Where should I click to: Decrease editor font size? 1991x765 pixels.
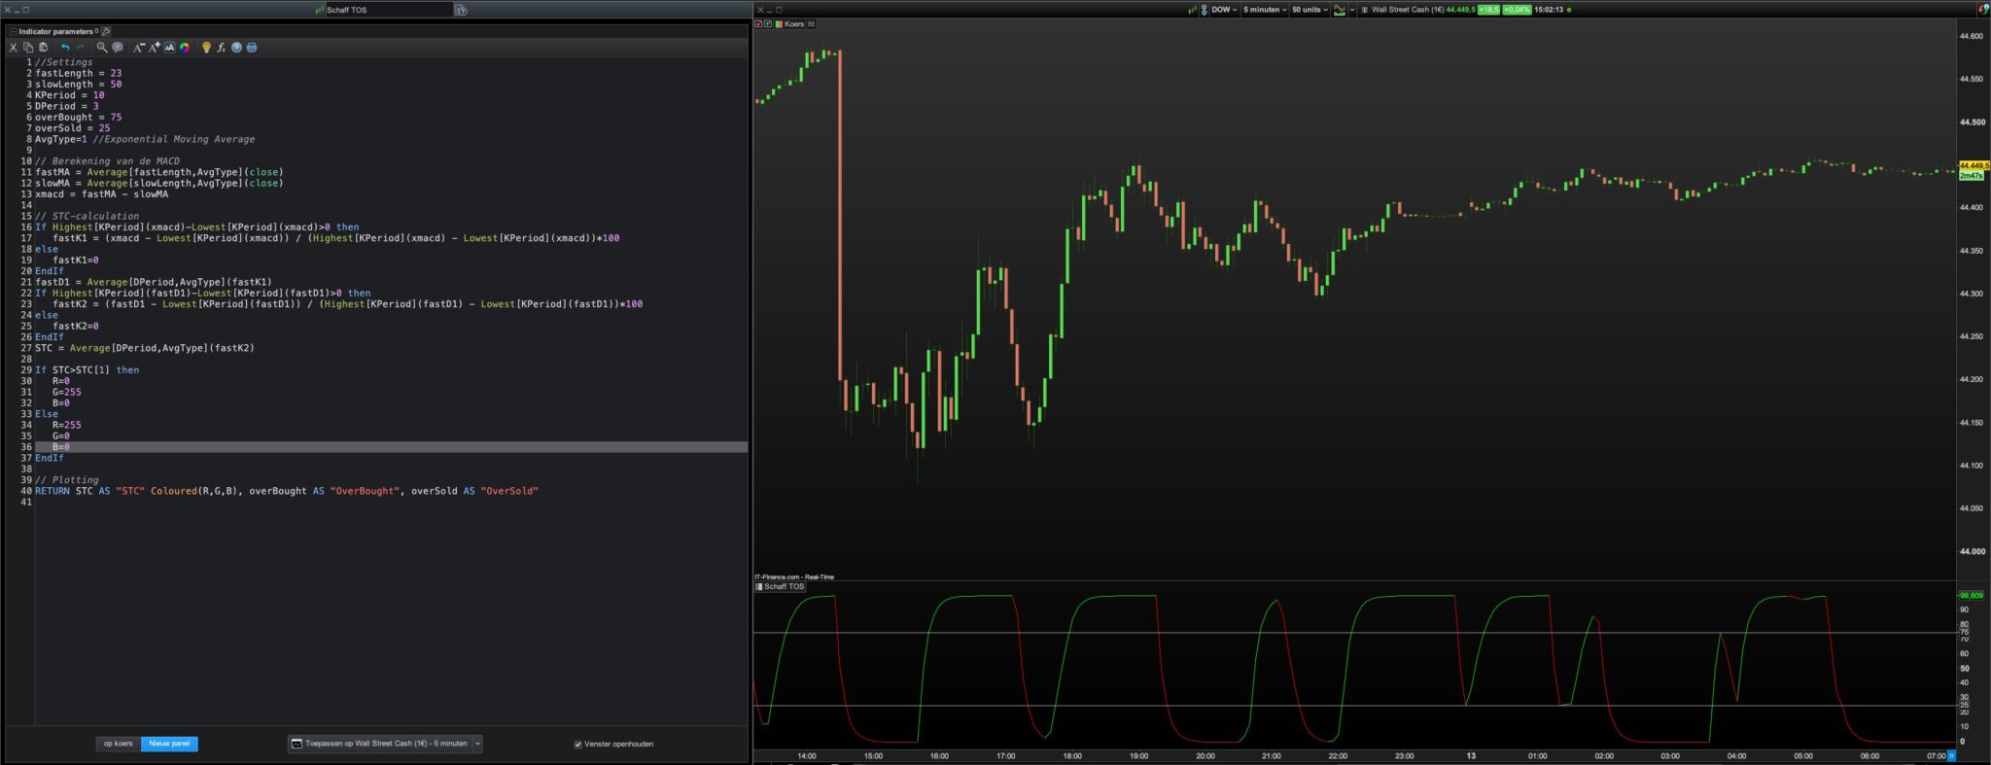(139, 47)
